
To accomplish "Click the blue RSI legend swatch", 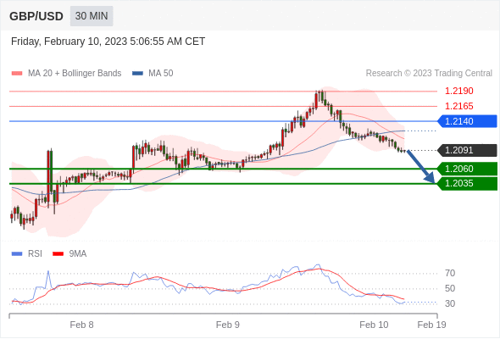I will click(17, 254).
